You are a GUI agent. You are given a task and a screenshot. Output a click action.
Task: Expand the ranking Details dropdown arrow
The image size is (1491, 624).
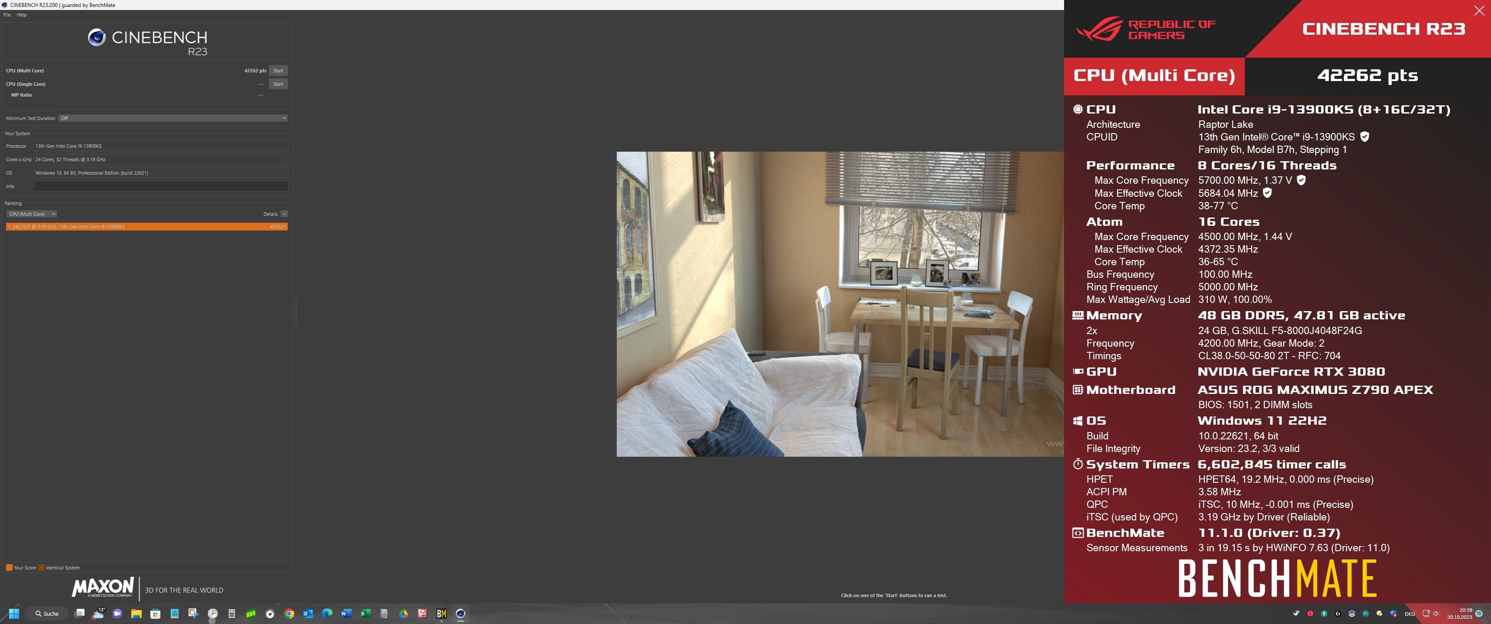[x=283, y=214]
